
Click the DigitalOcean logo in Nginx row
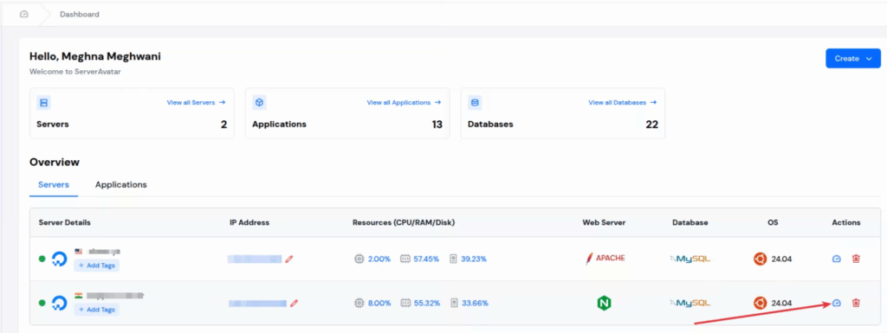pos(60,303)
